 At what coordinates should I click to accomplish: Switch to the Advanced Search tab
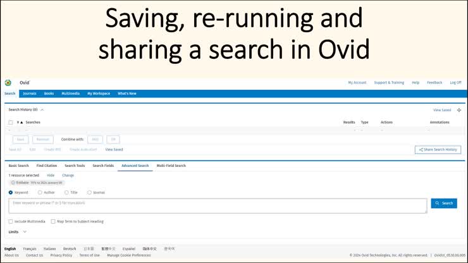coord(135,166)
